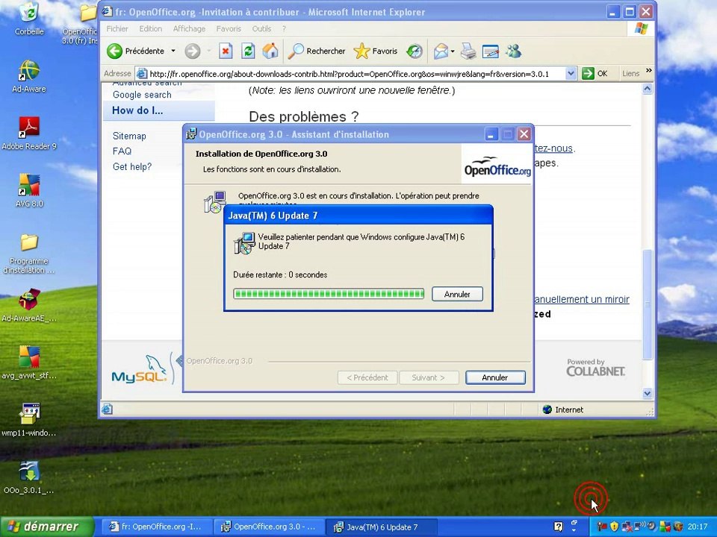
Task: Click the taskbar clock showing 20:17
Action: [698, 527]
